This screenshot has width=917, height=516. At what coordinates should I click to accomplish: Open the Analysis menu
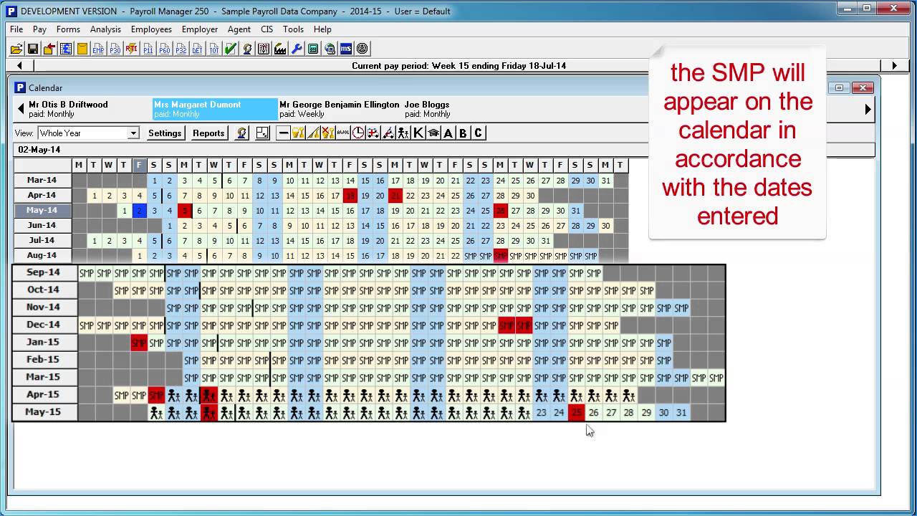[105, 29]
